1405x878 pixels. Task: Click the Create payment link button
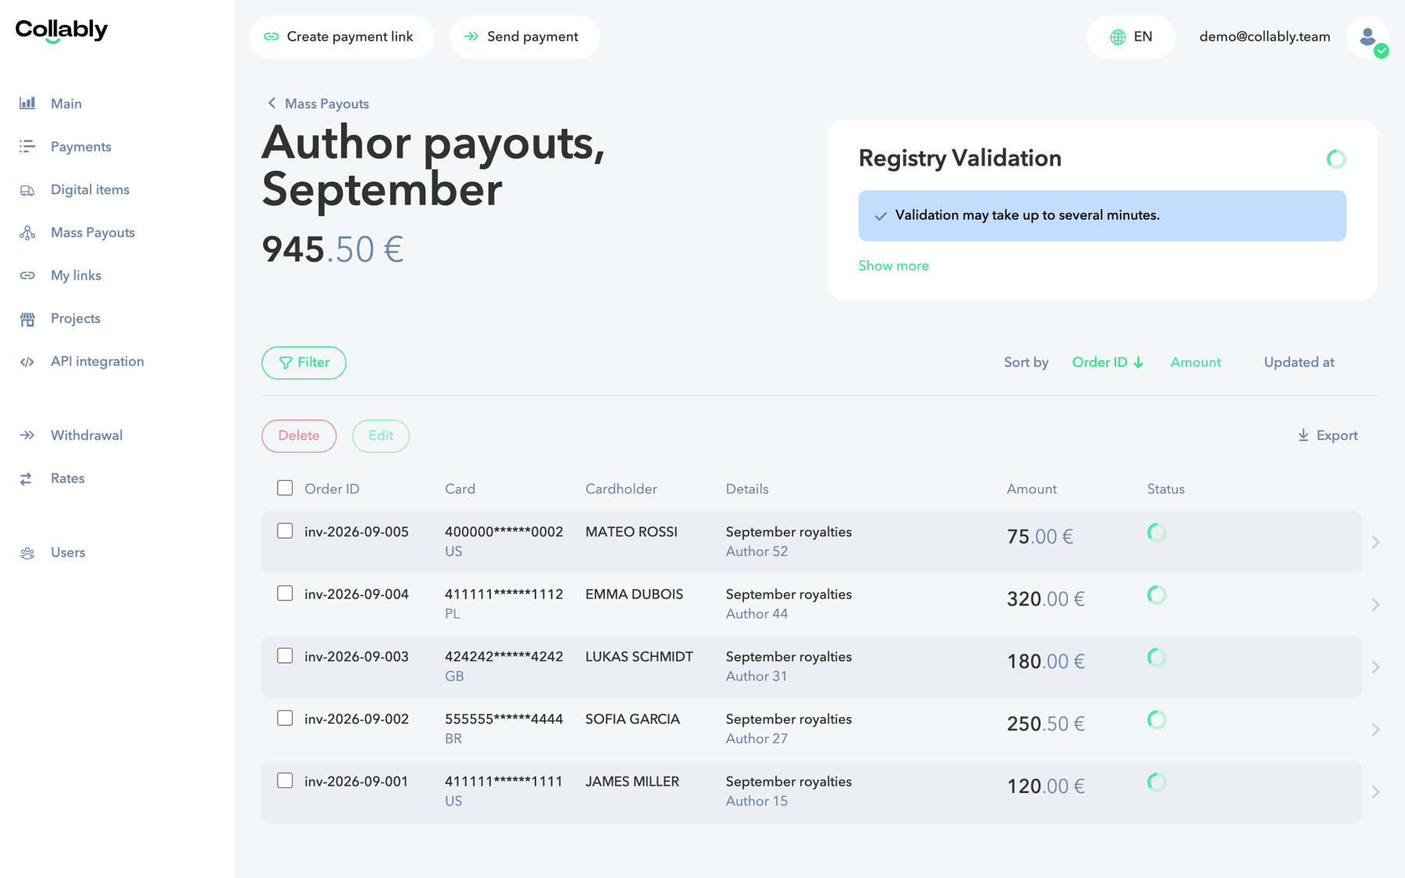pyautogui.click(x=342, y=37)
